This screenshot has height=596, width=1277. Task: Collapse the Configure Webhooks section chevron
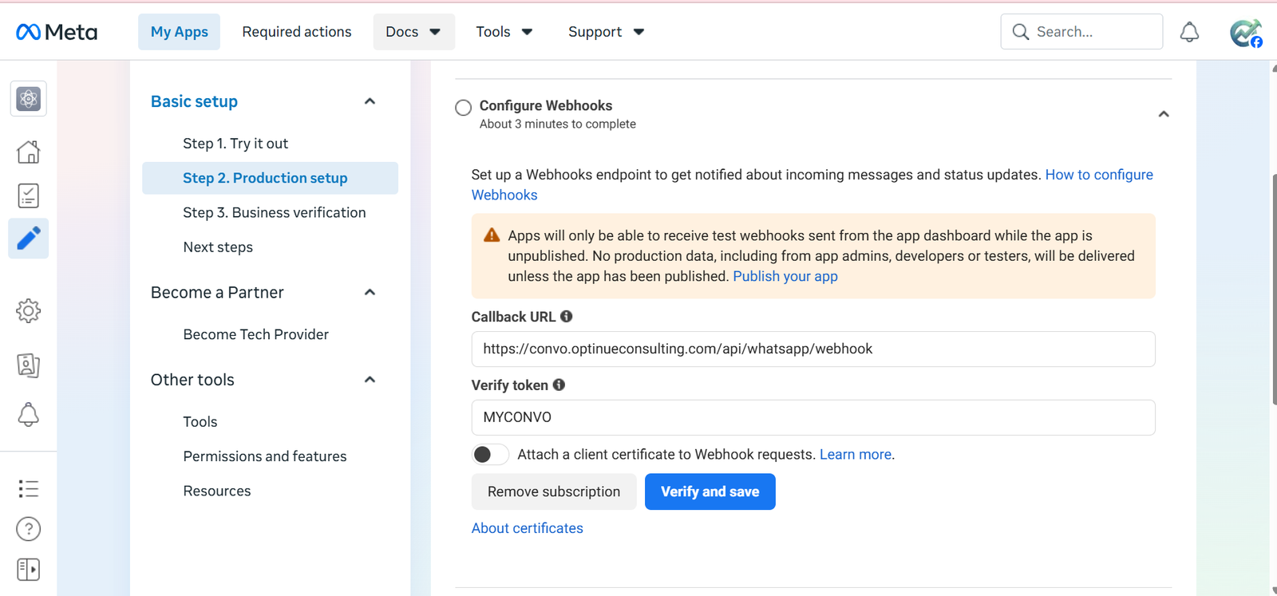click(x=1164, y=114)
